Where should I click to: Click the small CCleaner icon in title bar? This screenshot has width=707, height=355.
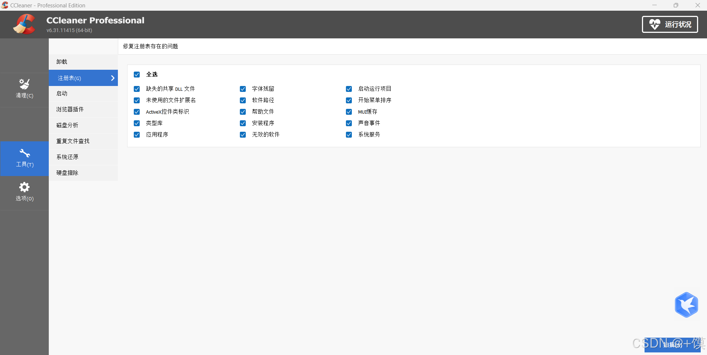[x=5, y=5]
